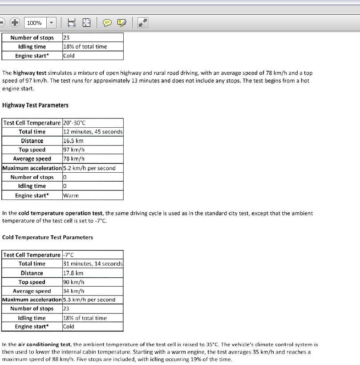This screenshot has width=360, height=365.
Task: Click the "-7°C" test cell temperature value
Action: tap(69, 255)
